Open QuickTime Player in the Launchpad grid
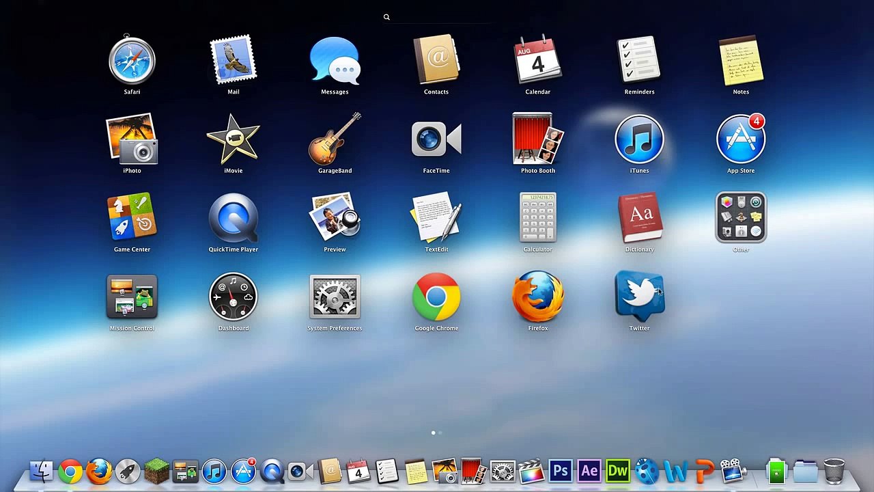 pos(234,218)
